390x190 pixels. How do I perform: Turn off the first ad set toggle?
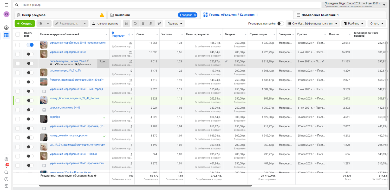click(30, 45)
